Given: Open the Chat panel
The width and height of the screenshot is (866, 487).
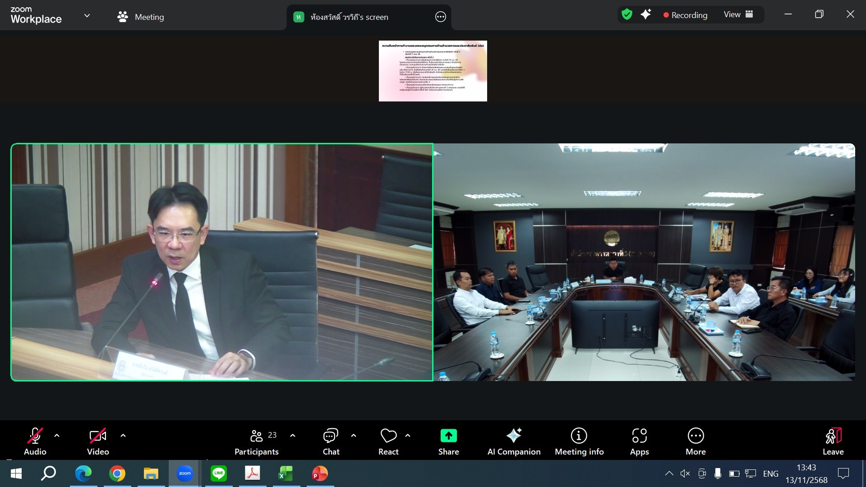Looking at the screenshot, I should click(331, 441).
